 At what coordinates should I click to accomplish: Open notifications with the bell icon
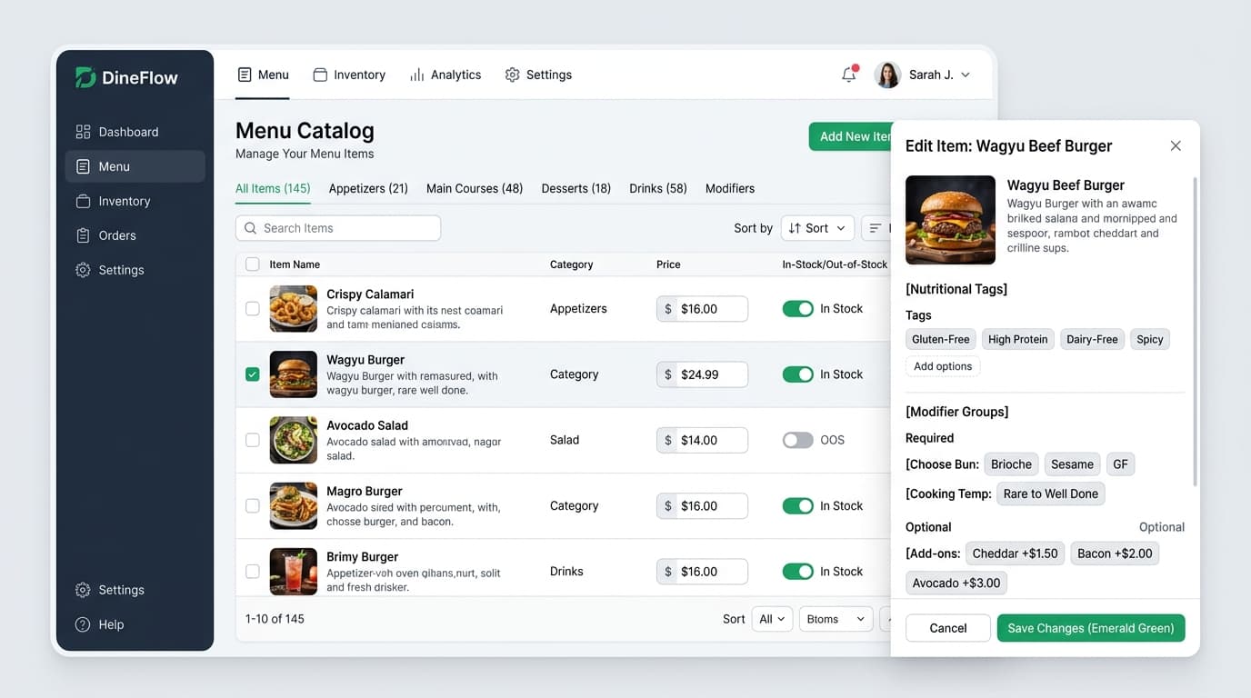(x=849, y=75)
